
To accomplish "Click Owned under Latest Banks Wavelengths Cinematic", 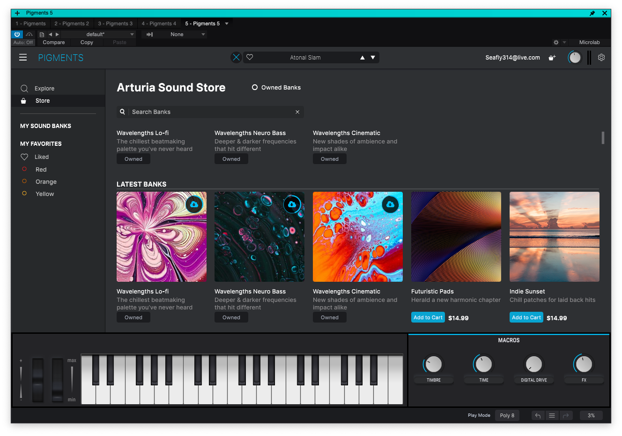I will pyautogui.click(x=330, y=317).
